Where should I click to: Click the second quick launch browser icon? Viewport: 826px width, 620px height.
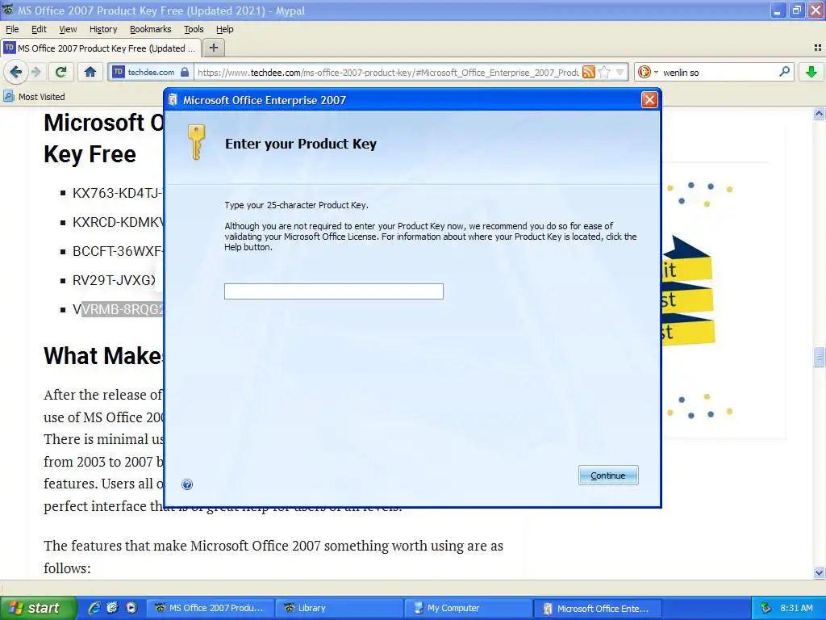coord(113,608)
